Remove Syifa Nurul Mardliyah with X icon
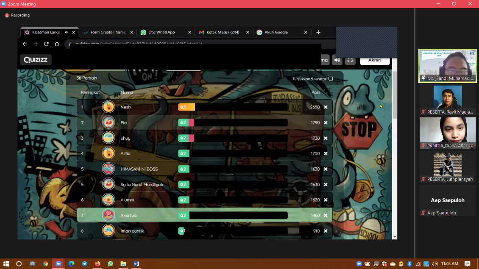Screen dimensions: 479x269 (326, 185)
